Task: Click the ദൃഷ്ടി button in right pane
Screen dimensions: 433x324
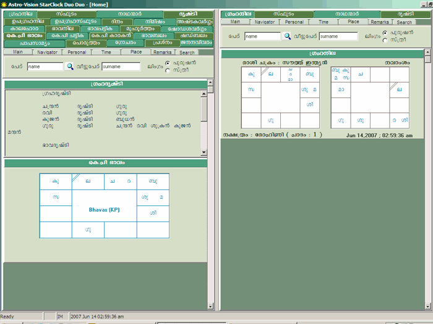Action: (x=405, y=14)
